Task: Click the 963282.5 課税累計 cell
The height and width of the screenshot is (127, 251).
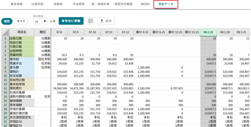Action: 242,88
